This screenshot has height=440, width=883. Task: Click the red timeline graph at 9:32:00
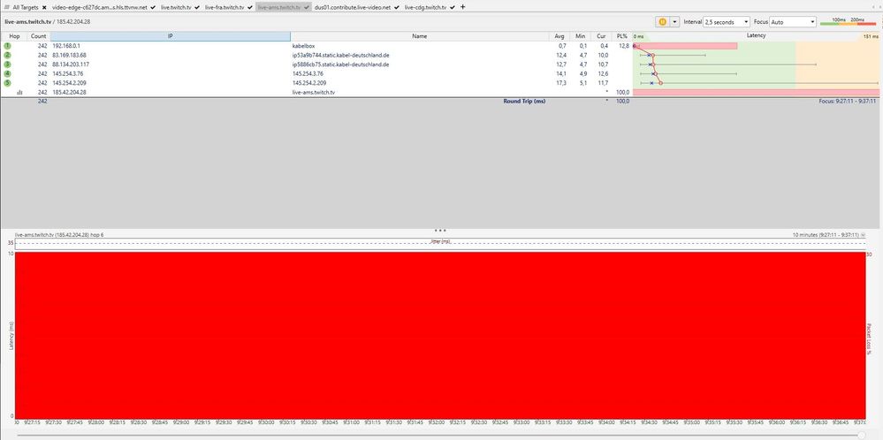tap(436, 335)
